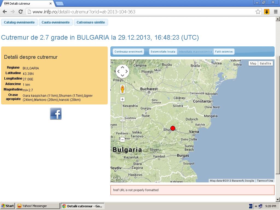Open the Catalog evenimente tab
This screenshot has height=210, width=280.
point(19,22)
